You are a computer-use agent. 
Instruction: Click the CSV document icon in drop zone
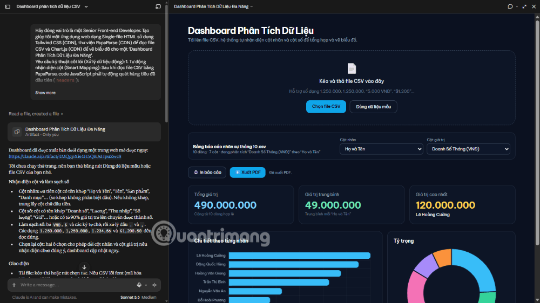click(352, 68)
